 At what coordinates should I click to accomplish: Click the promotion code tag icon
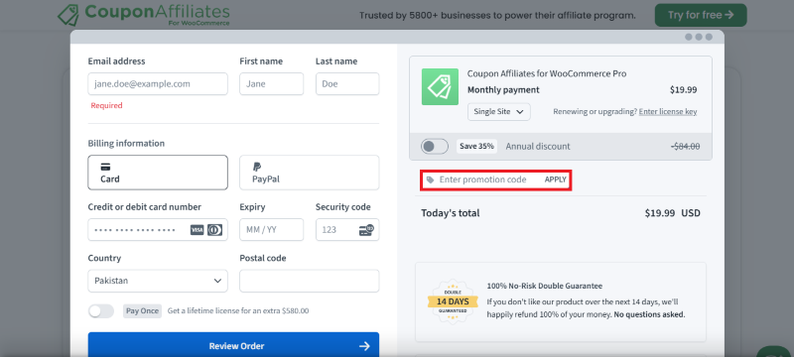[x=431, y=179]
